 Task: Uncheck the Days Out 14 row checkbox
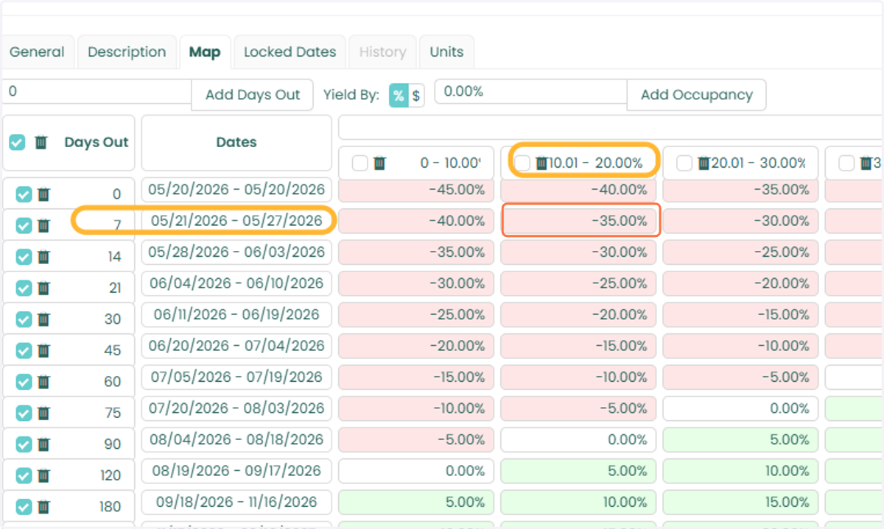point(24,257)
